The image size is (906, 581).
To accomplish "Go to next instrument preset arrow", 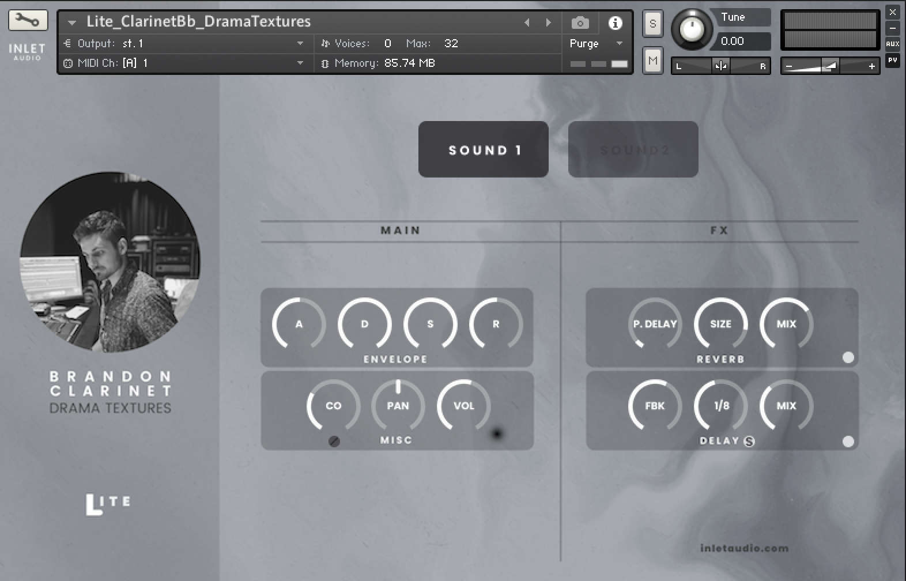I will point(548,22).
